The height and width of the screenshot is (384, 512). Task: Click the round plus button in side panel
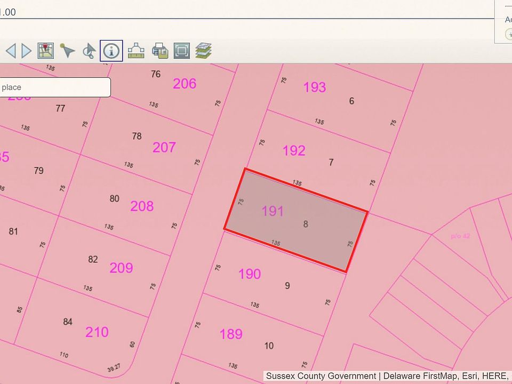(x=509, y=34)
